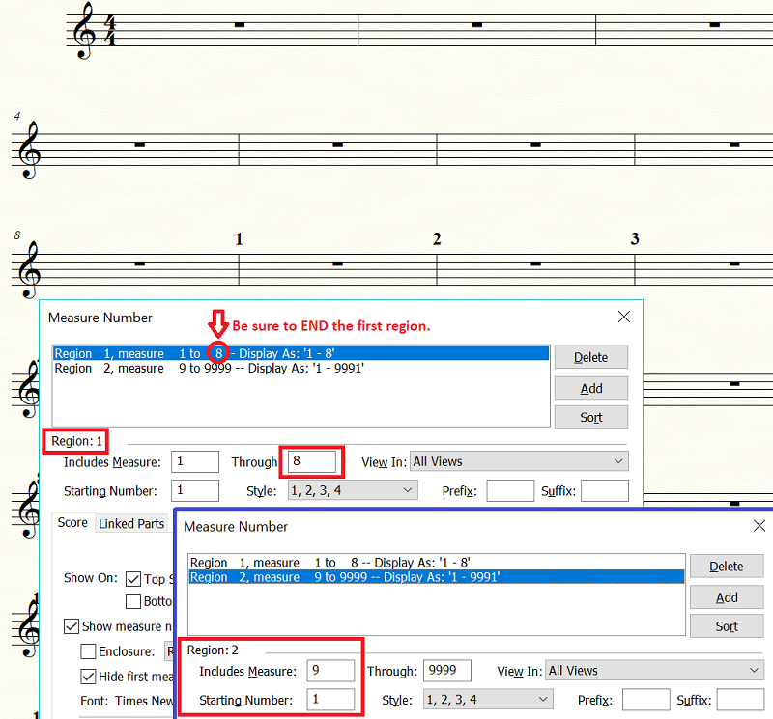Expand View In dropdown in rear dialog
Viewport: 773px width, 719px height.
coord(519,461)
